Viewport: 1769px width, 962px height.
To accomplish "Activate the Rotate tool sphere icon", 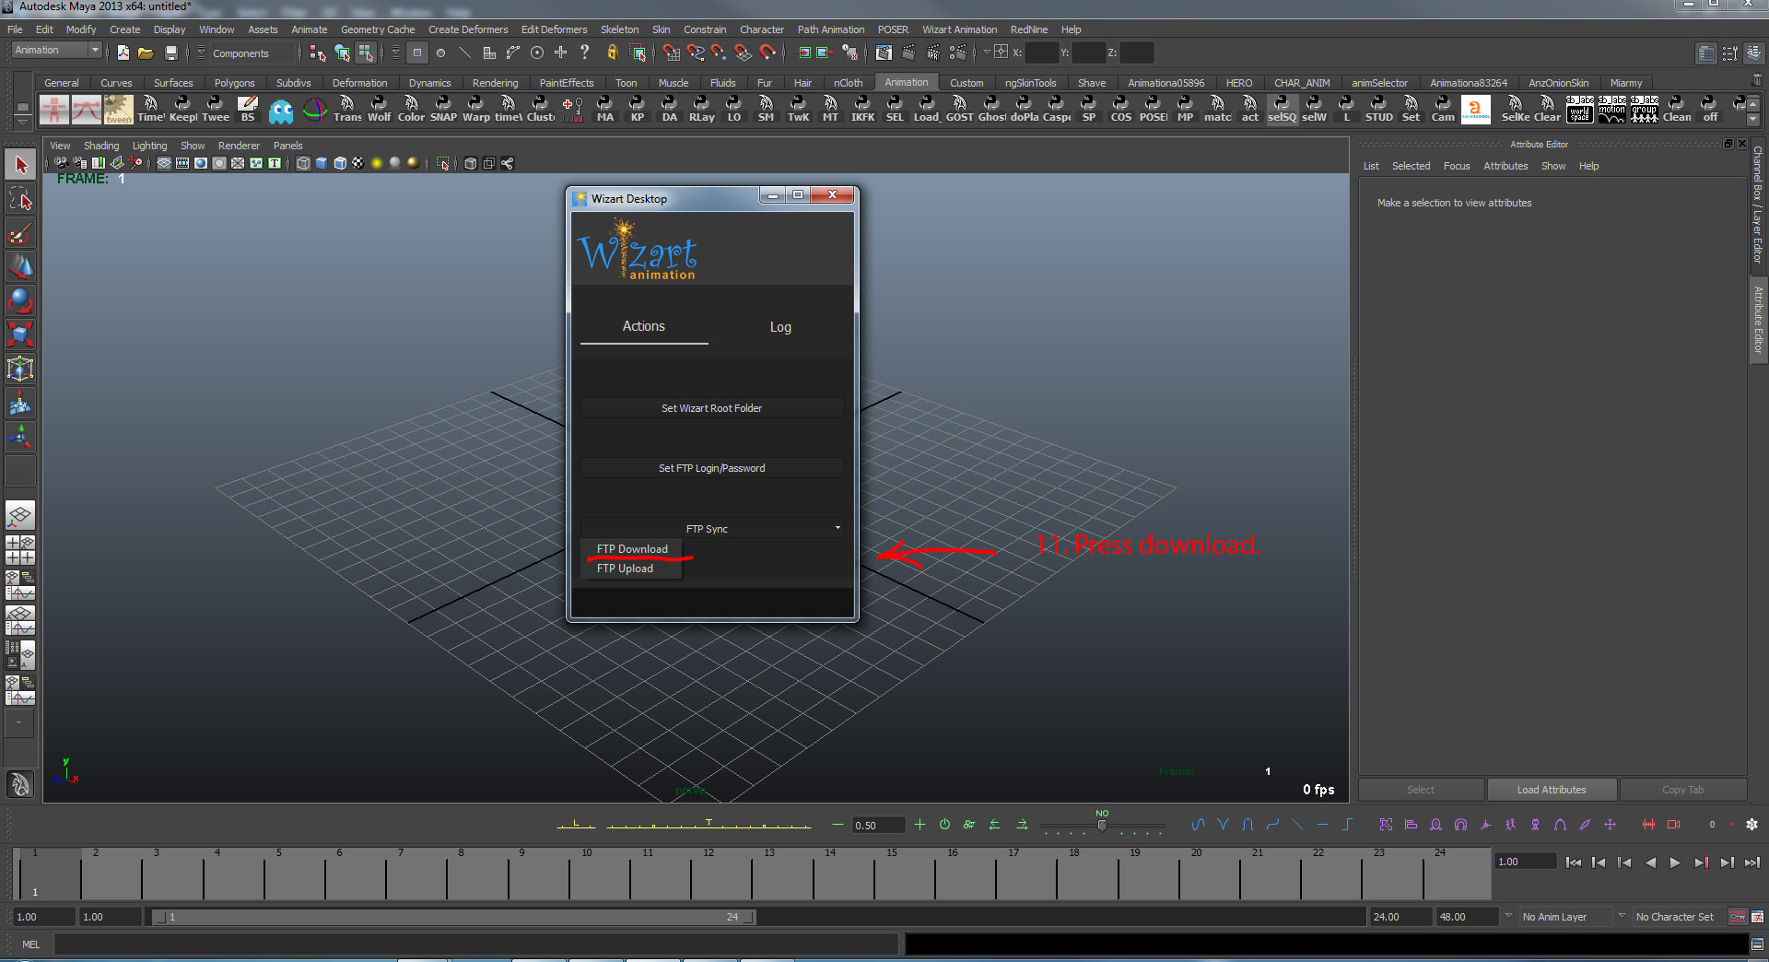I will point(20,300).
